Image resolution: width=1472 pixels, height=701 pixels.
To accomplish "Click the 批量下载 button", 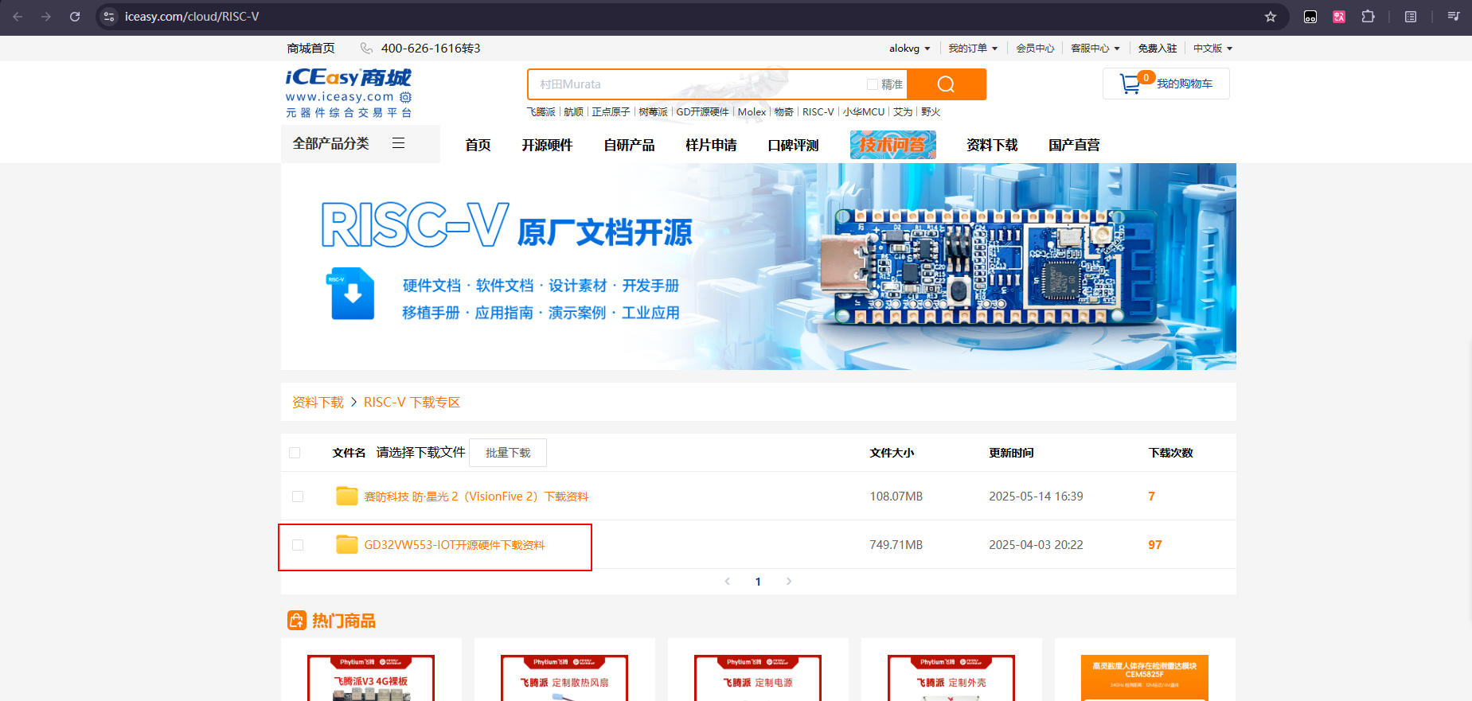I will pyautogui.click(x=508, y=453).
